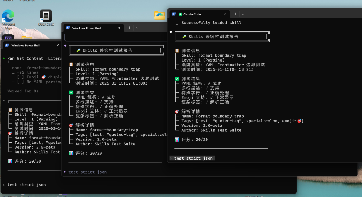Click the PowerShell icon in Claude Code tab

(174, 14)
